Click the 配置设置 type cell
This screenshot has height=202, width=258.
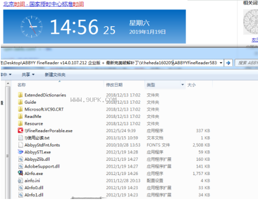tap(155, 181)
